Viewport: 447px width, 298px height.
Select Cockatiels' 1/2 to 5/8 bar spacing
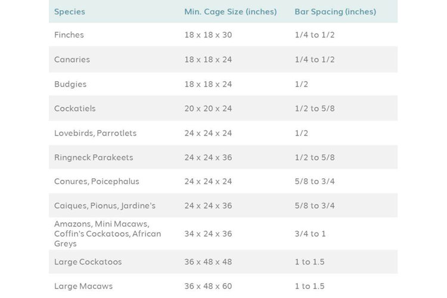tap(315, 108)
